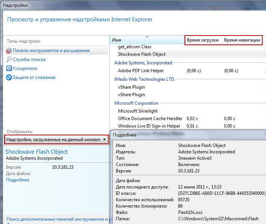Open the 'Подробнее' link in the details pane

point(18,180)
